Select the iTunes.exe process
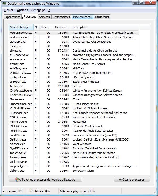 74,99
